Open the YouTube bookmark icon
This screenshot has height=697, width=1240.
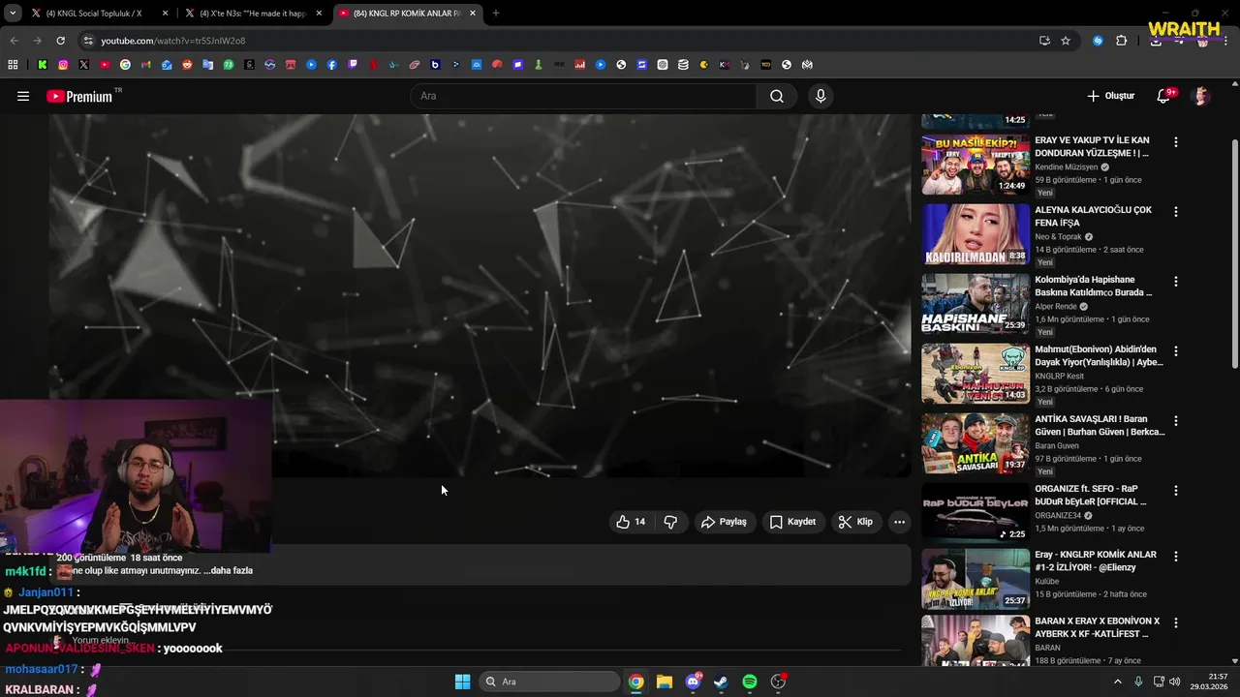coord(105,65)
